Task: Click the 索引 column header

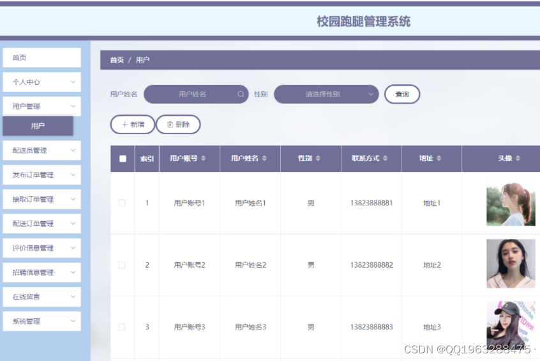Action: [x=147, y=158]
